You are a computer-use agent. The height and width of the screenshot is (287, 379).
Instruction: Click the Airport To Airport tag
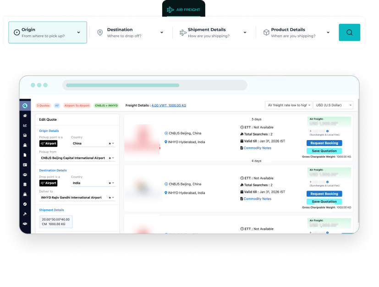(77, 106)
